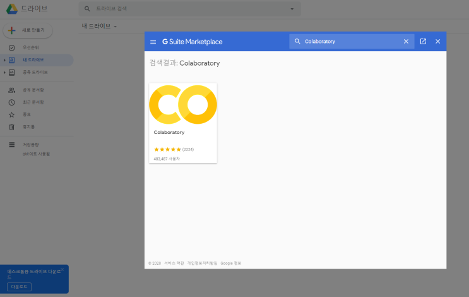The height and width of the screenshot is (297, 469).
Task: Open the Google 정보 link
Action: pyautogui.click(x=230, y=263)
